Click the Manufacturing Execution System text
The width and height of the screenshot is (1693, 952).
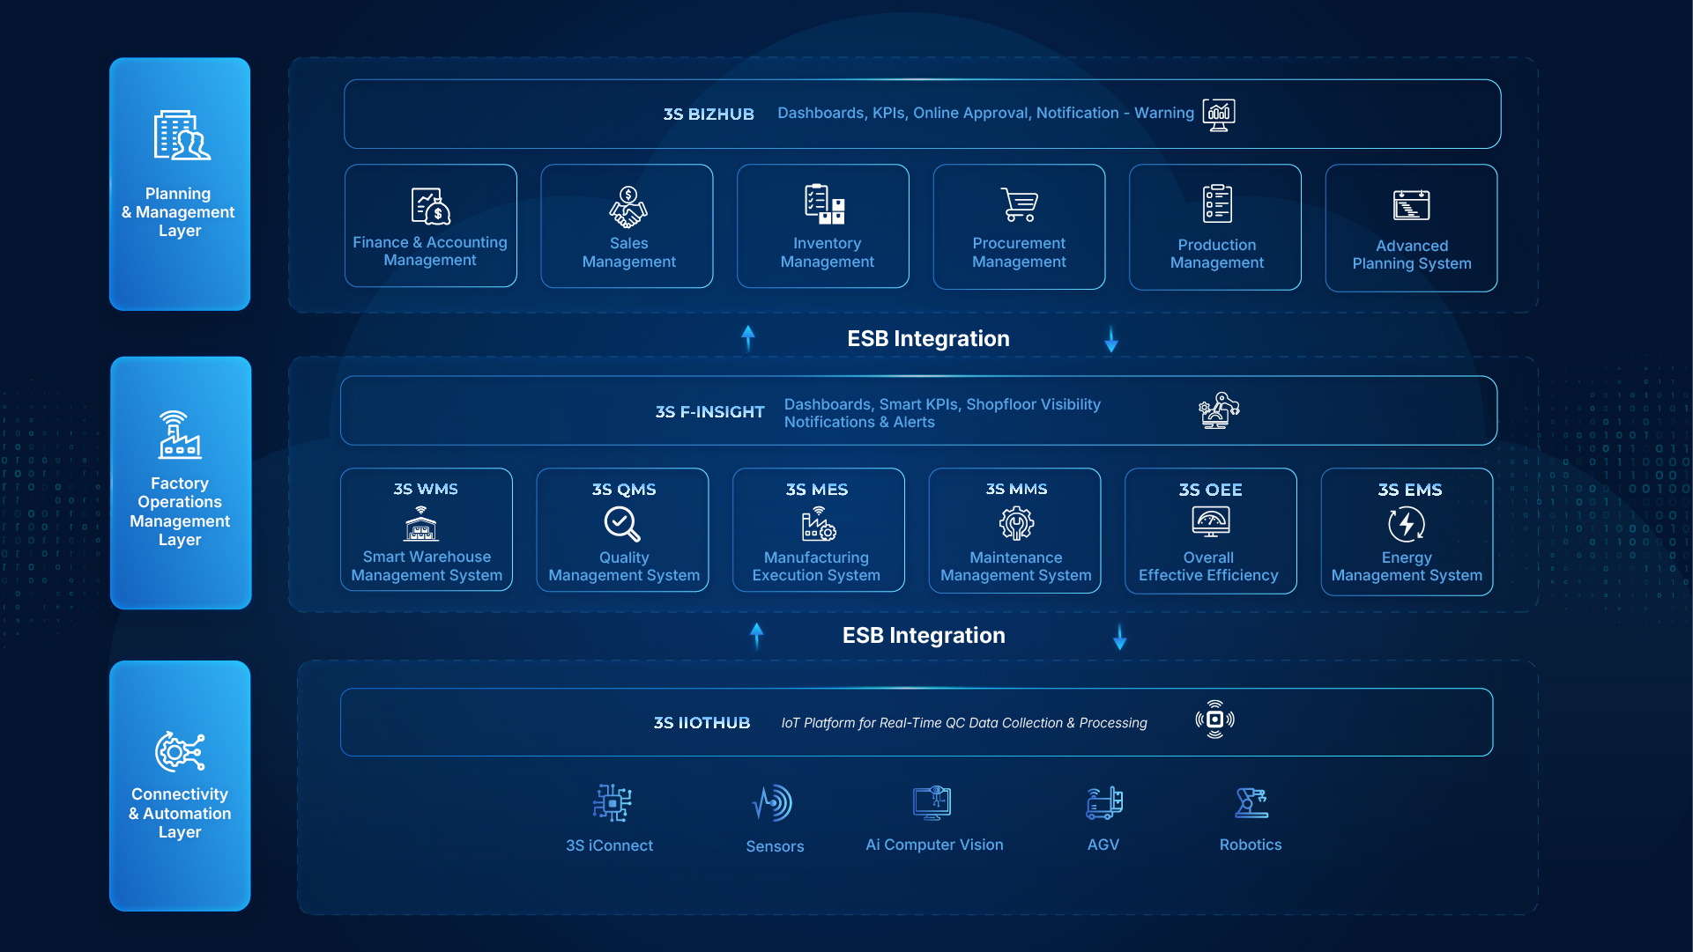click(x=816, y=566)
